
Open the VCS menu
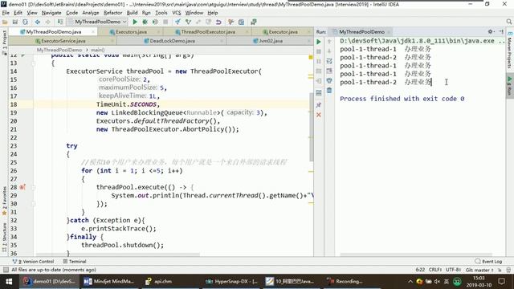click(177, 13)
